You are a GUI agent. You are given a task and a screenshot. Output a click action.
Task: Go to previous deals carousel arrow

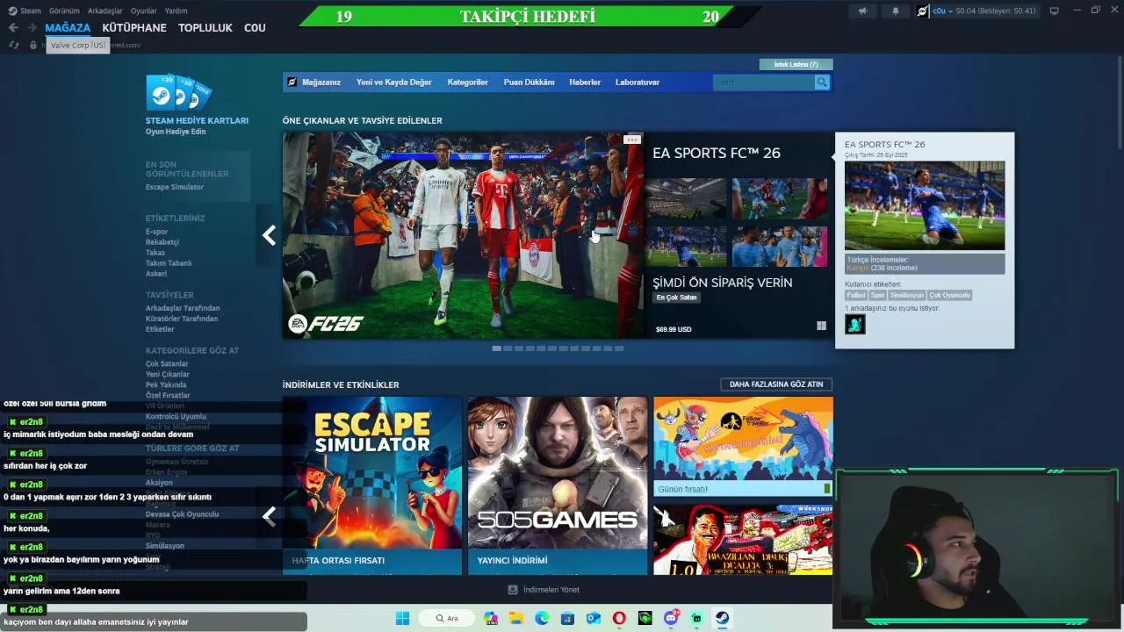coord(269,516)
